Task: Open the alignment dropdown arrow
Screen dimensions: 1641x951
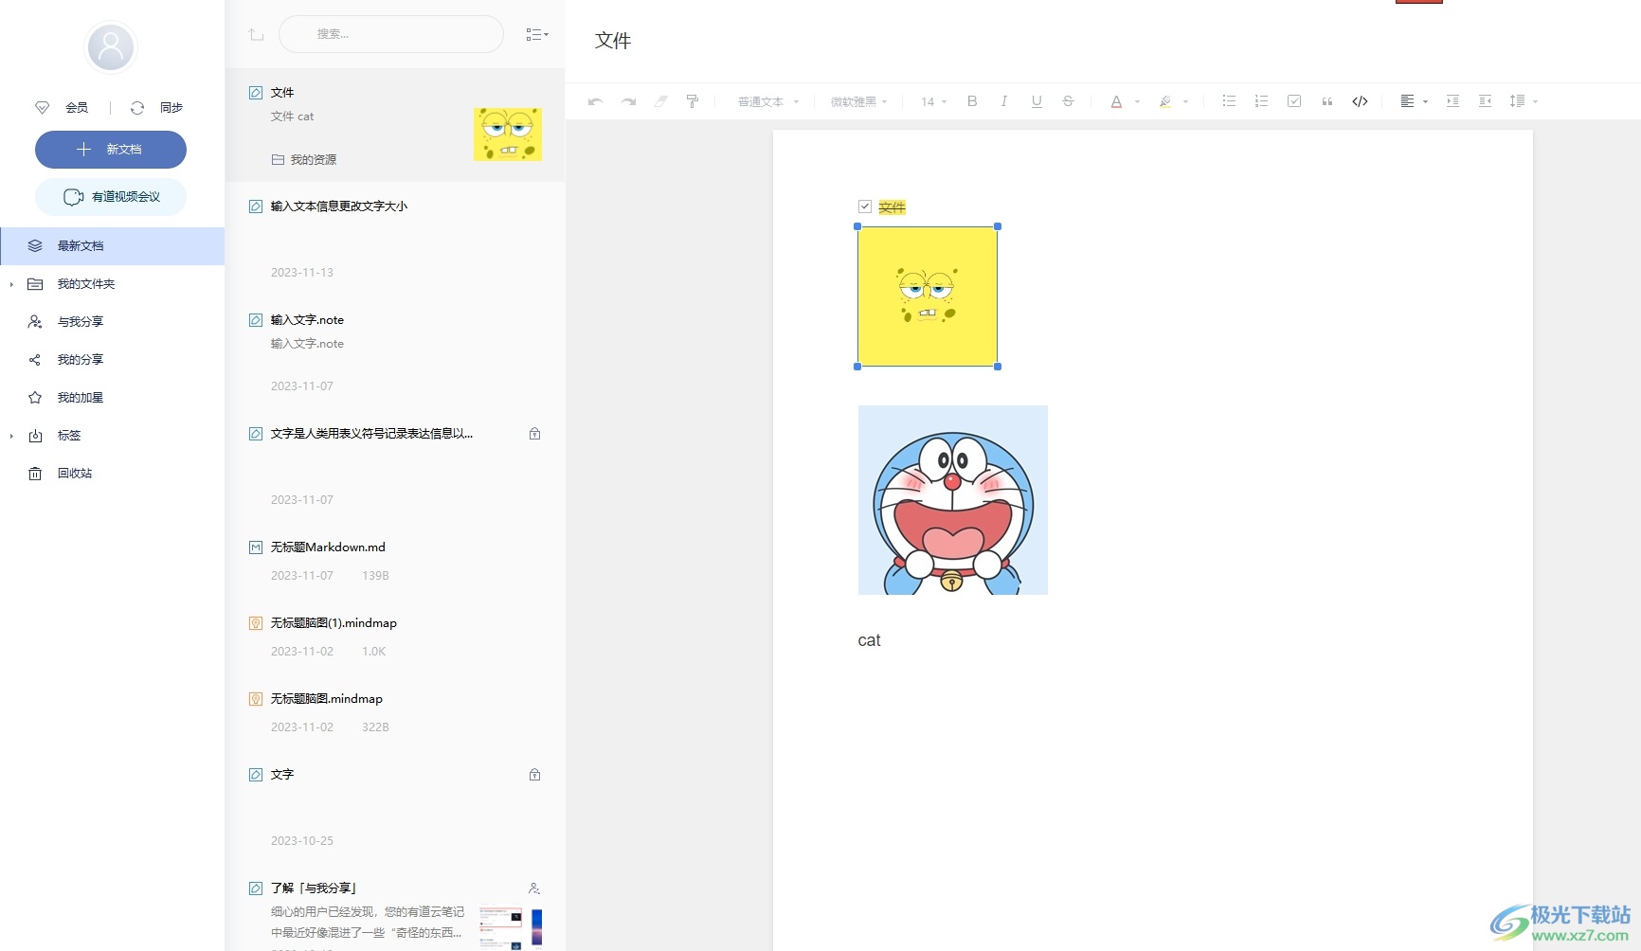Action: [1425, 101]
